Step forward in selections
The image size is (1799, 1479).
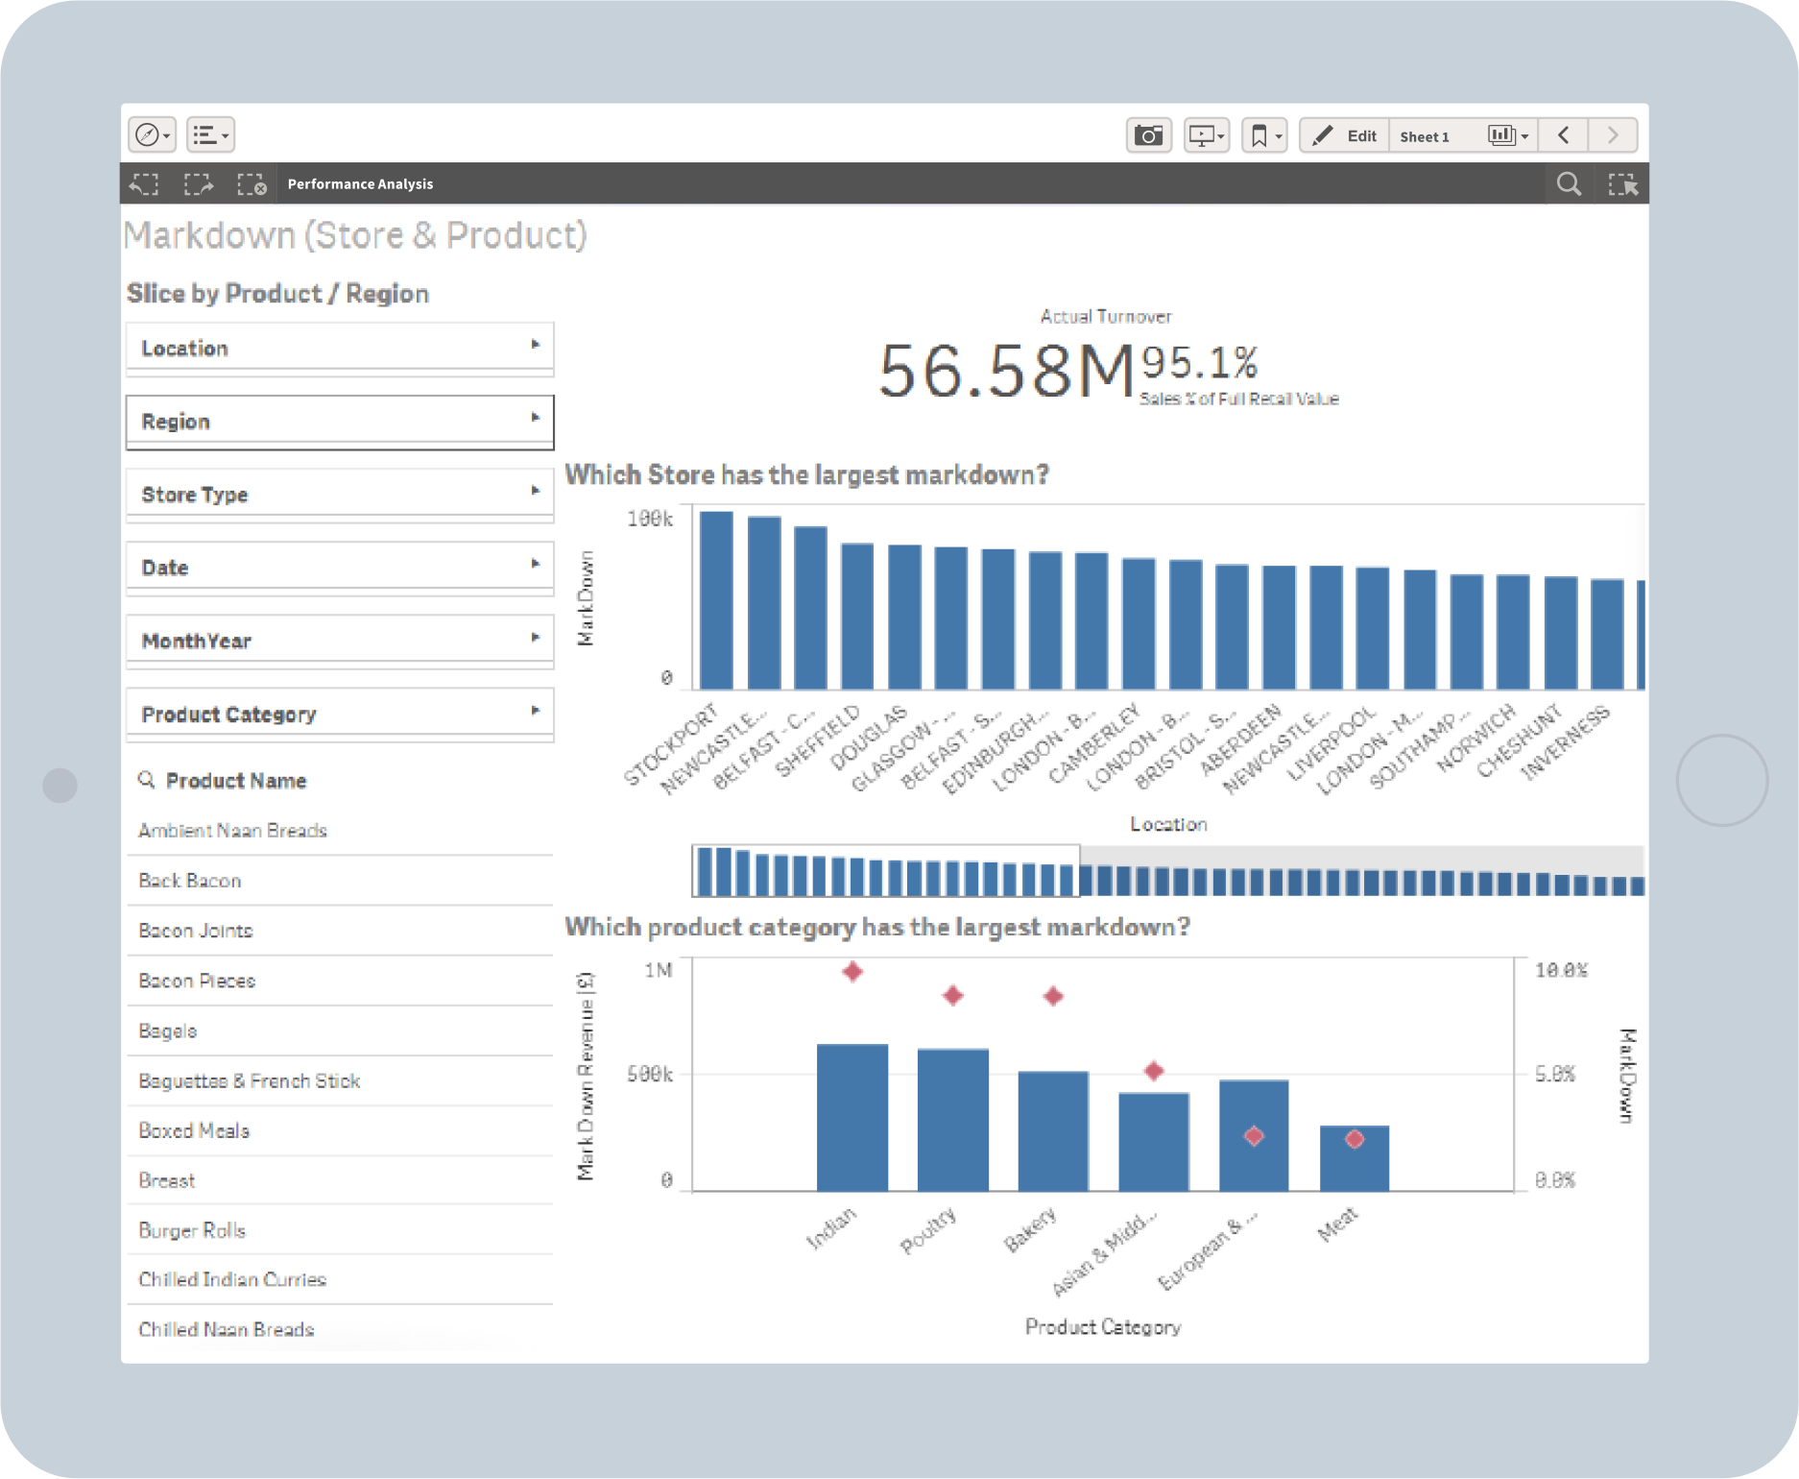(x=199, y=184)
